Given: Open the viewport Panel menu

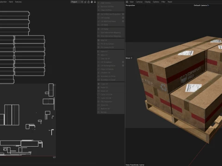Looking at the screenshot, I should (x=170, y=2).
